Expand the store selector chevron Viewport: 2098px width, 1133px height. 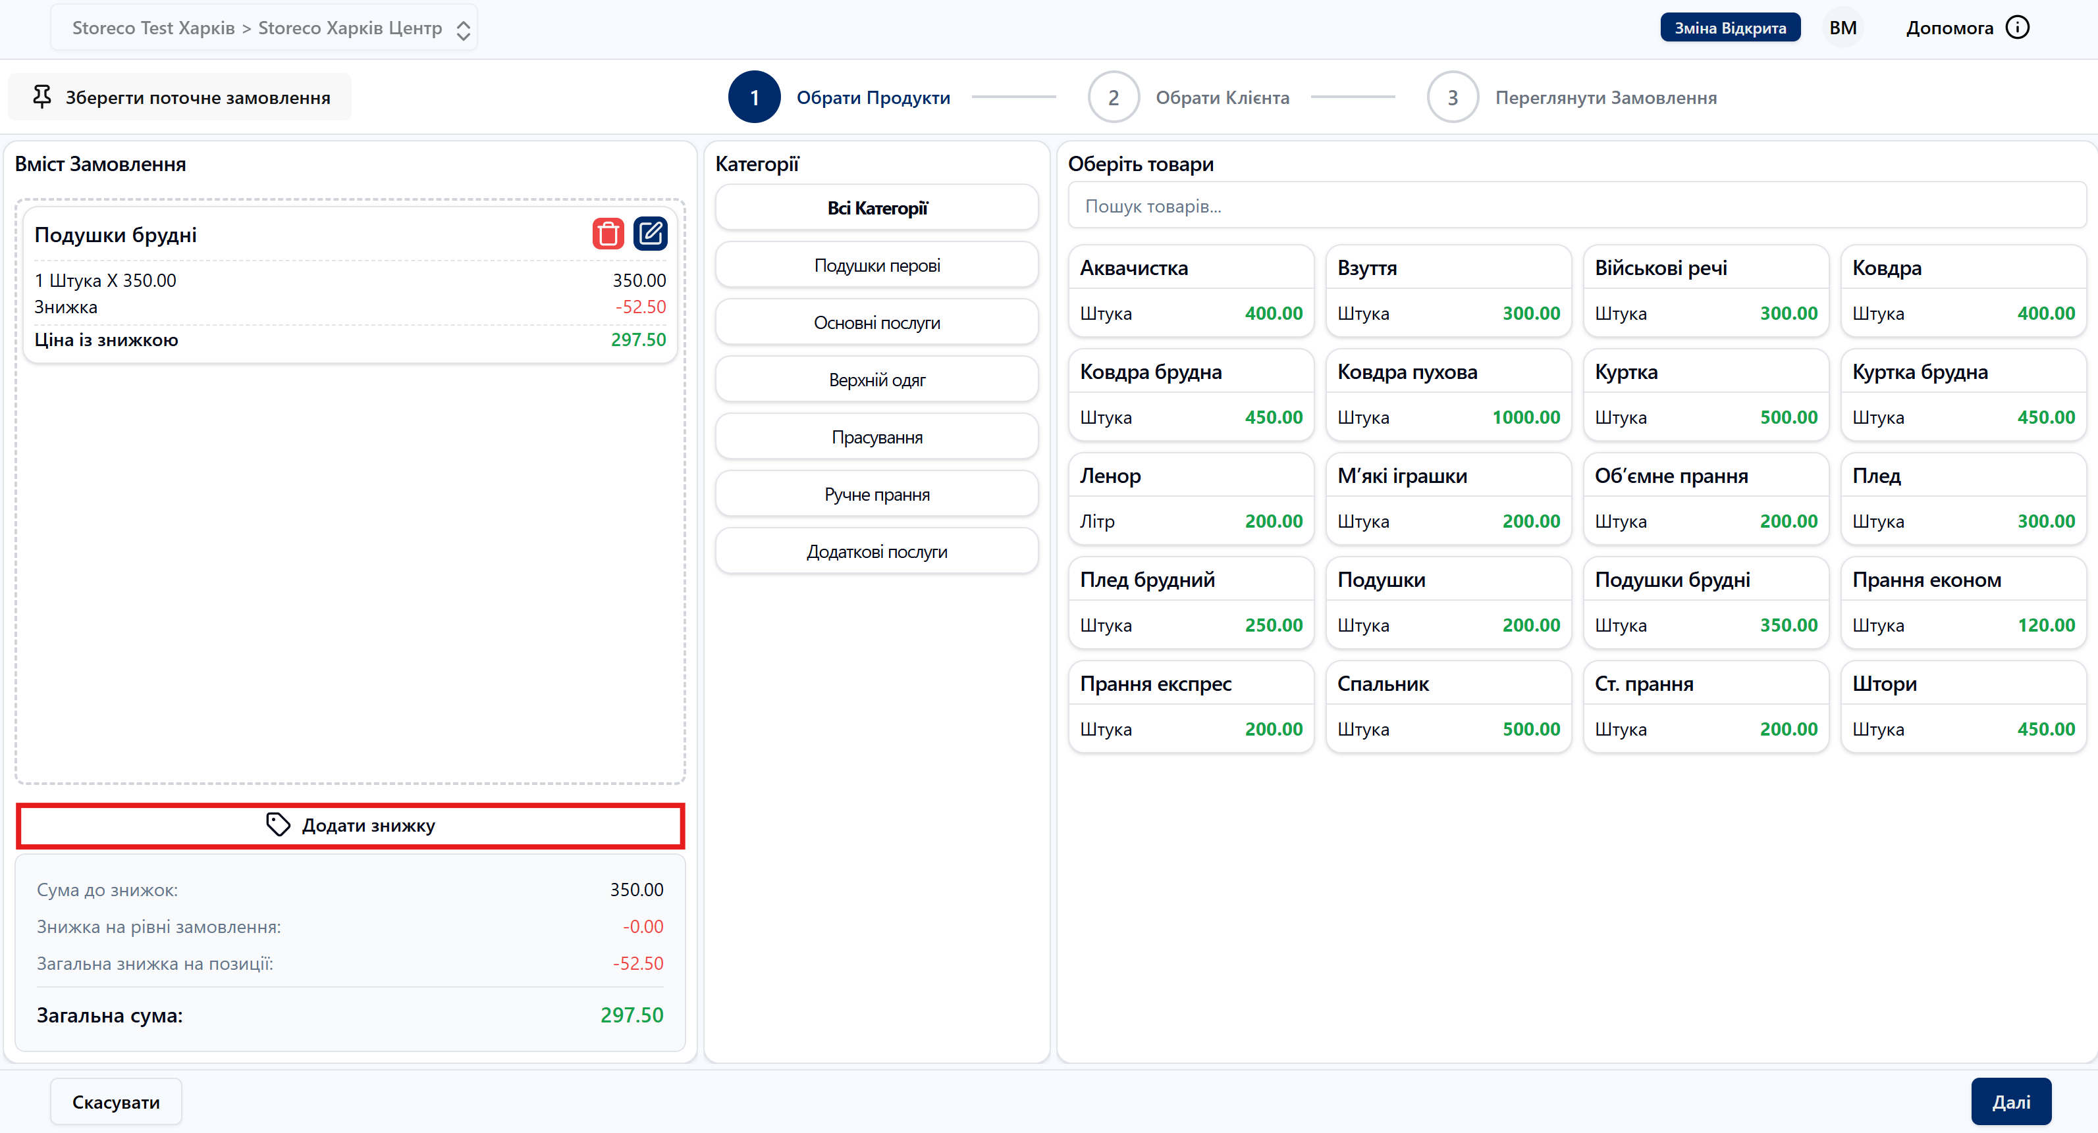tap(464, 30)
